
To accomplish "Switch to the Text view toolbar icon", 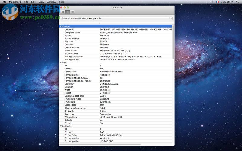I will tap(72, 12).
